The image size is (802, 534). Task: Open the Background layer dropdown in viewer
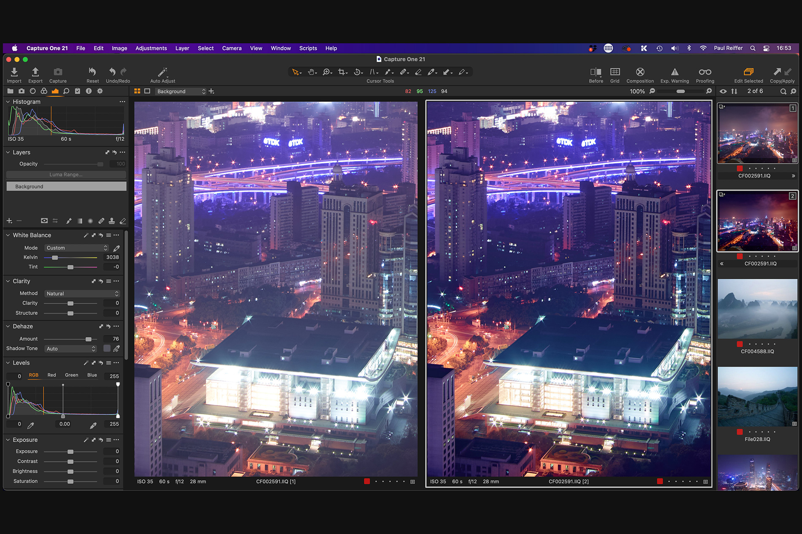point(181,92)
